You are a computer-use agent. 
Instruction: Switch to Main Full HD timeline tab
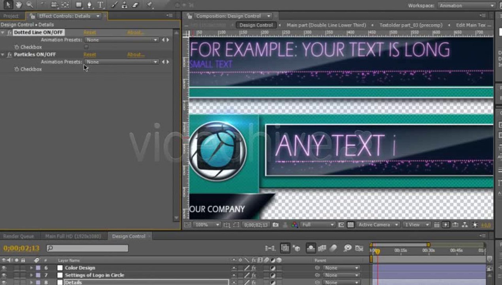(73, 236)
